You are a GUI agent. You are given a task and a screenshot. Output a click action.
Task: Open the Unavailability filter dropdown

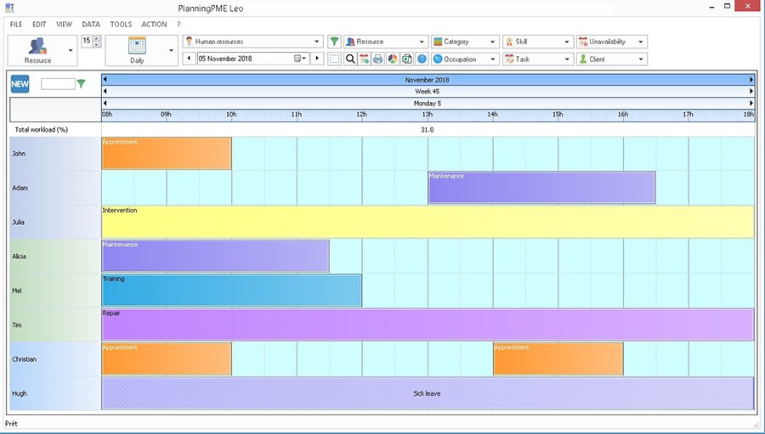coord(612,42)
